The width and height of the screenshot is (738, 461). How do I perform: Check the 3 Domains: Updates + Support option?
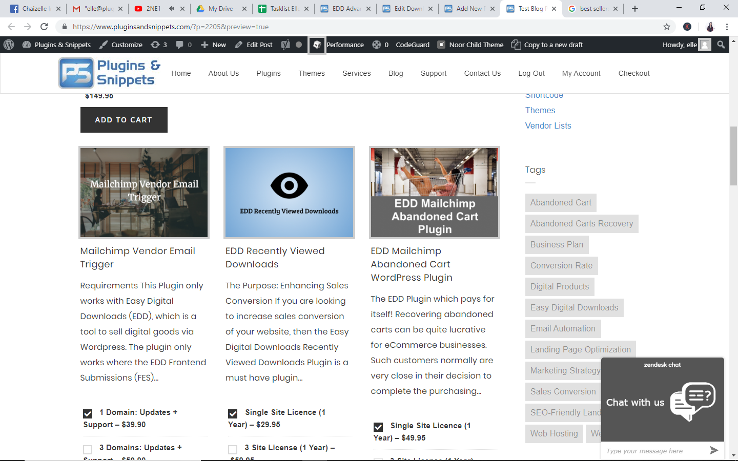[88, 450]
